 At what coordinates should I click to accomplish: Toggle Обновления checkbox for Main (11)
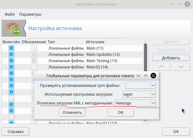coord(34,48)
